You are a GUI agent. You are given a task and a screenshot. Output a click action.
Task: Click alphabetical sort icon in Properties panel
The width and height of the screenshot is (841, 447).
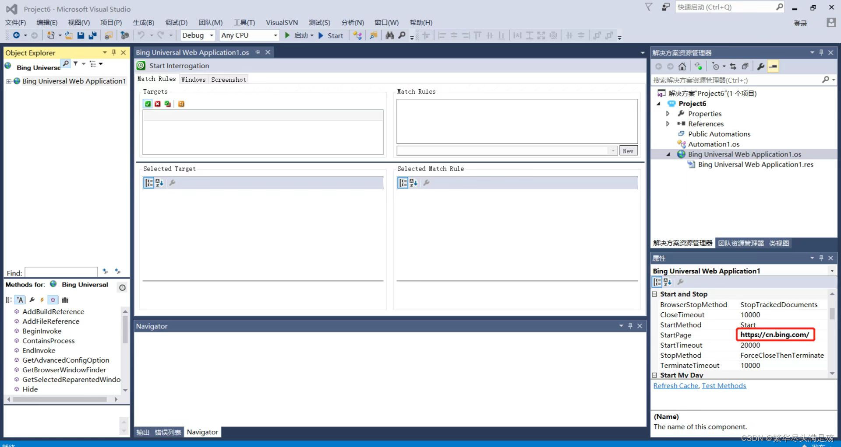[x=668, y=282]
